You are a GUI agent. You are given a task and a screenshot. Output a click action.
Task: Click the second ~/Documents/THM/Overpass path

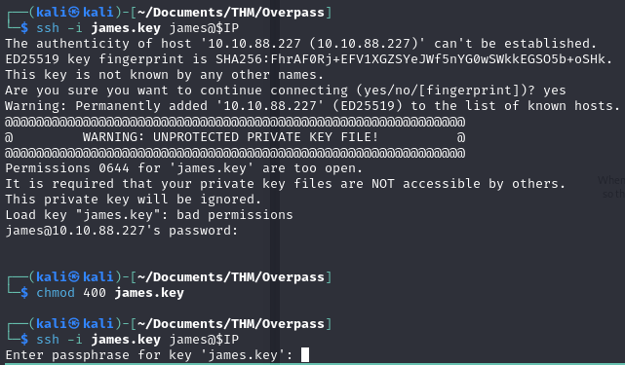click(x=231, y=277)
